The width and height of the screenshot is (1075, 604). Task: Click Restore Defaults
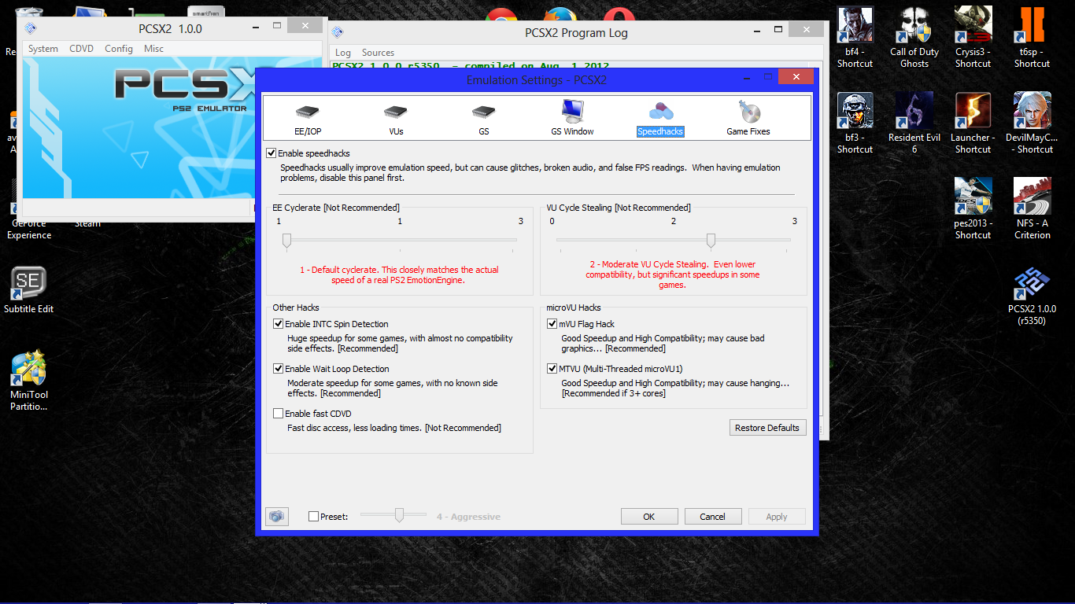pyautogui.click(x=767, y=427)
